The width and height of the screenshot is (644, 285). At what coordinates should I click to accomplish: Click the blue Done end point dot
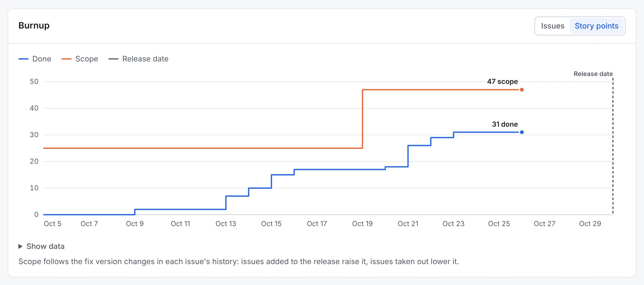(x=522, y=132)
